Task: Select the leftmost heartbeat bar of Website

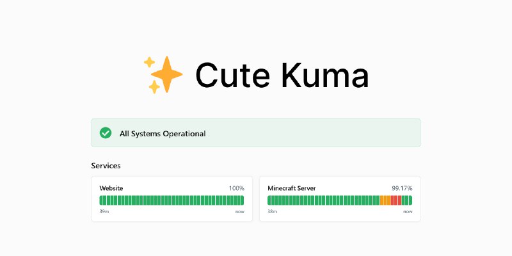Action: tap(101, 200)
